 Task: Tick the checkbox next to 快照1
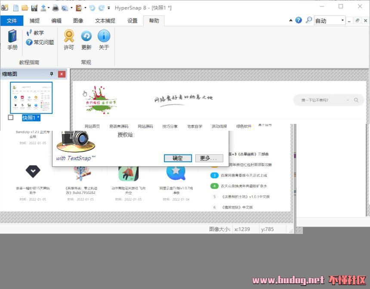coord(11,117)
